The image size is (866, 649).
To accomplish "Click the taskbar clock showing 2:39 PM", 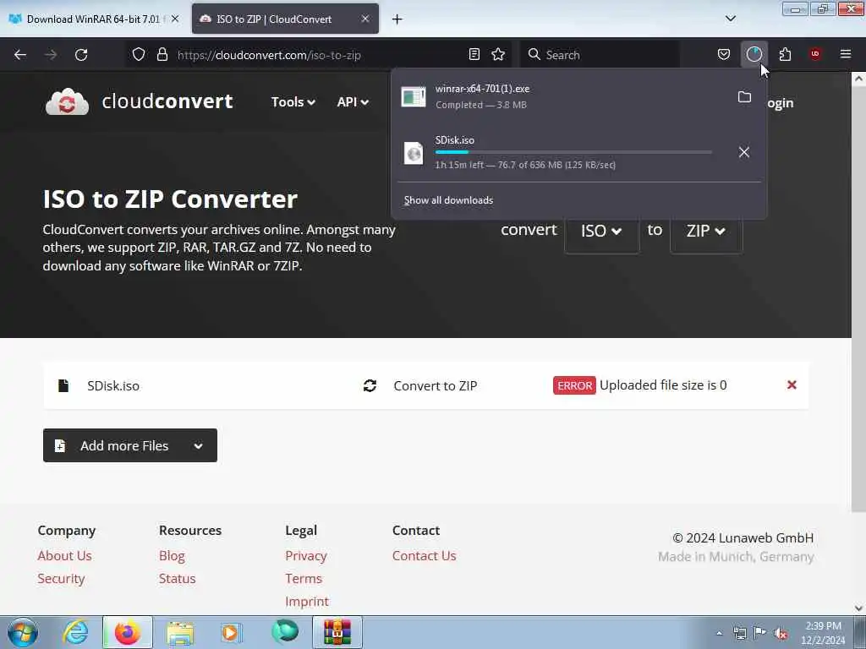I will point(823,633).
